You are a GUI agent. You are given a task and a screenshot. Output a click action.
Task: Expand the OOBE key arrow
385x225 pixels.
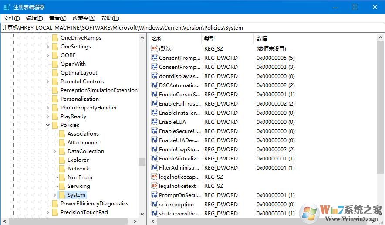coord(47,55)
